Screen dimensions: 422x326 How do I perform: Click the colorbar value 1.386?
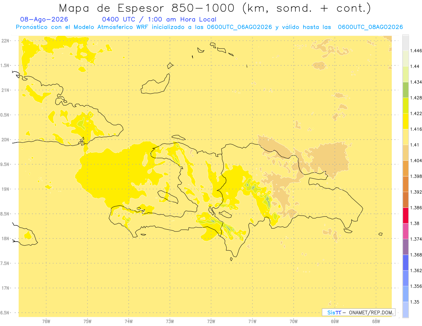(417, 207)
